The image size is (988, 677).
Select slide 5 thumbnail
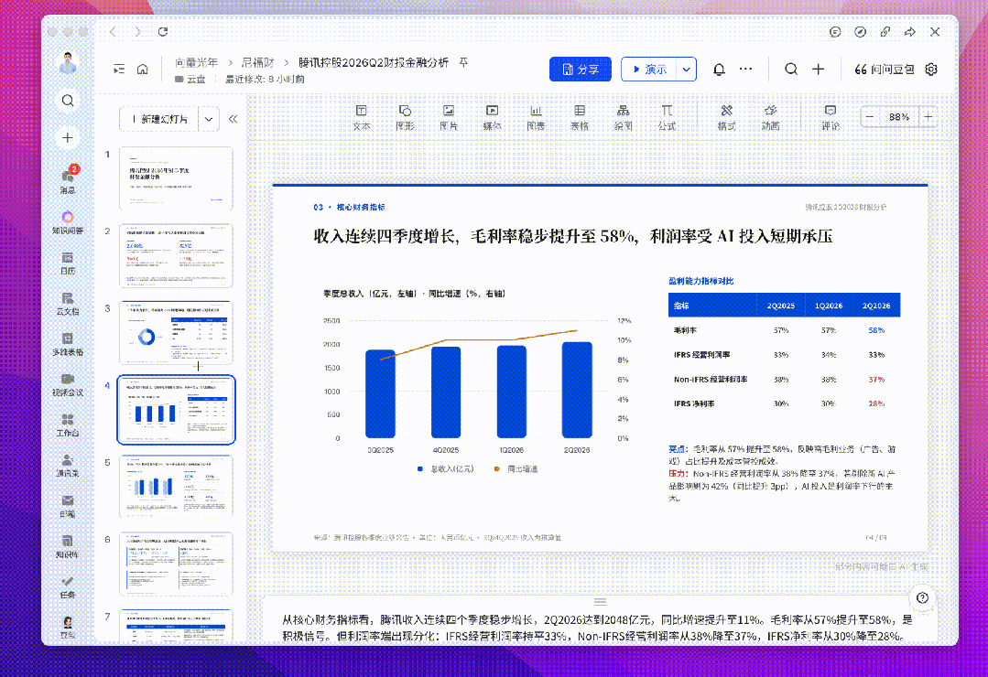(x=176, y=487)
